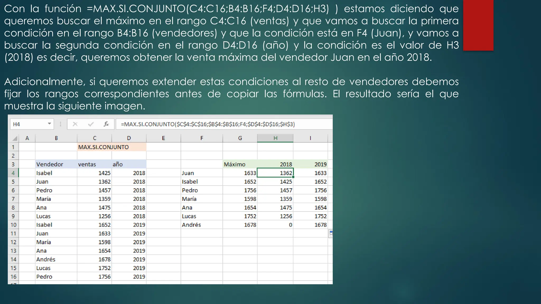Expand the Name Box dropdown arrow
The height and width of the screenshot is (304, 541).
tap(49, 124)
